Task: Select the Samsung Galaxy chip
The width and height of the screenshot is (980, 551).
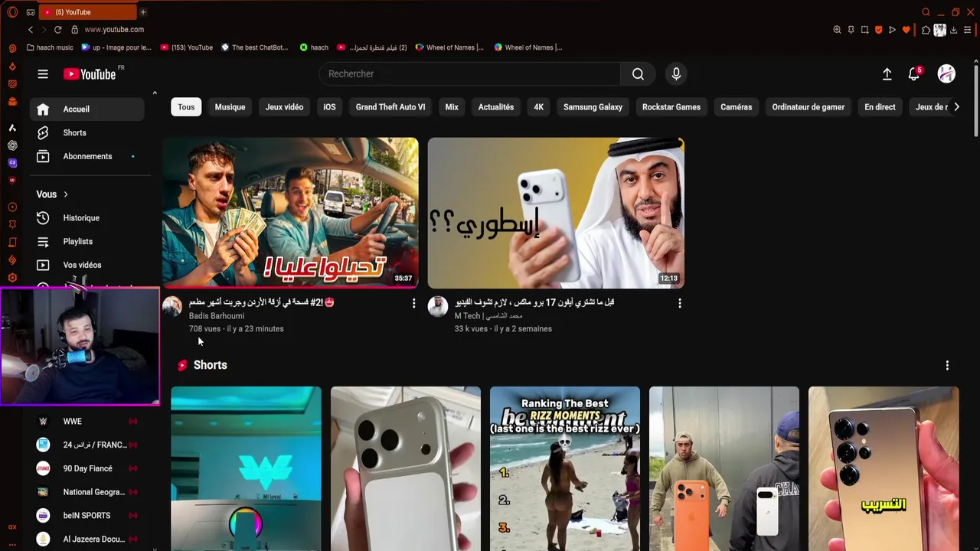Action: point(593,107)
